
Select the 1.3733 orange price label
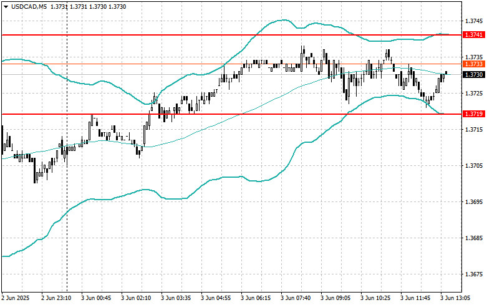474,64
